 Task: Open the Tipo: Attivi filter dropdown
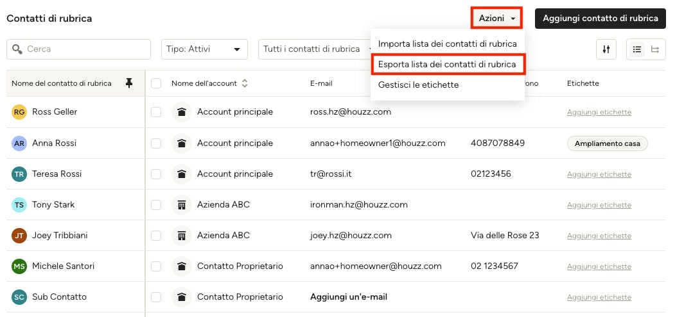click(204, 49)
